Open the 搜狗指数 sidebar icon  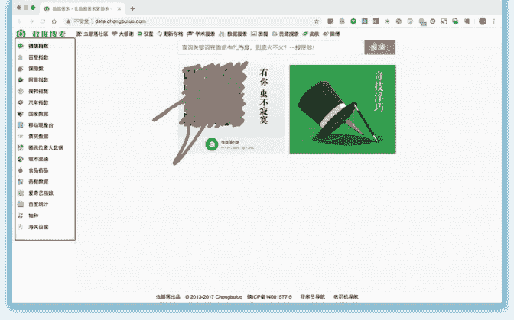[21, 92]
